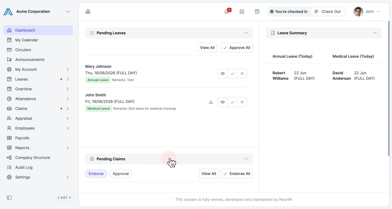Approve Mary Johnson's annual leave

tap(232, 73)
